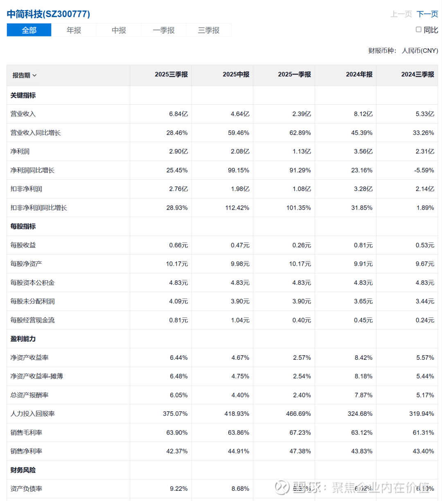Open the 一季报 tab
This screenshot has width=442, height=501.
(x=164, y=30)
